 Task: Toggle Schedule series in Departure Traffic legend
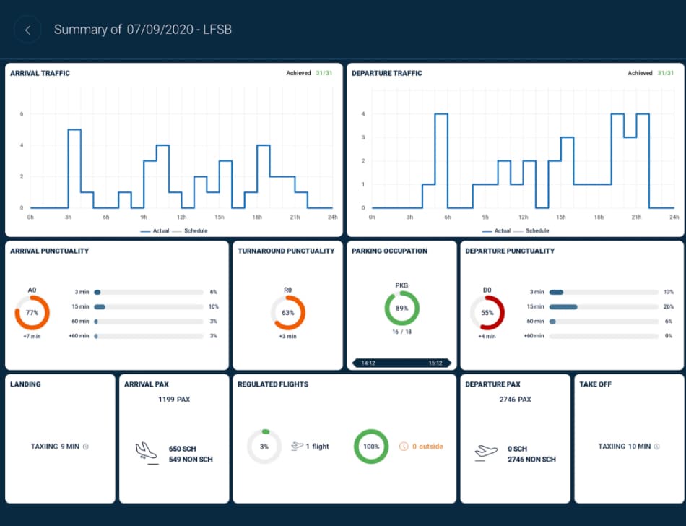(x=531, y=231)
